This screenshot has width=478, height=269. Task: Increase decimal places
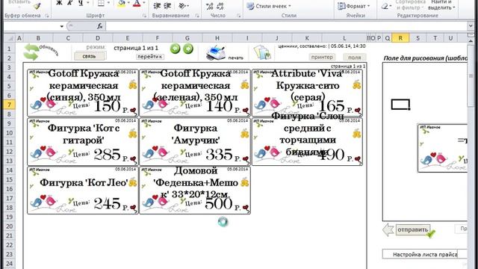tap(209, 6)
